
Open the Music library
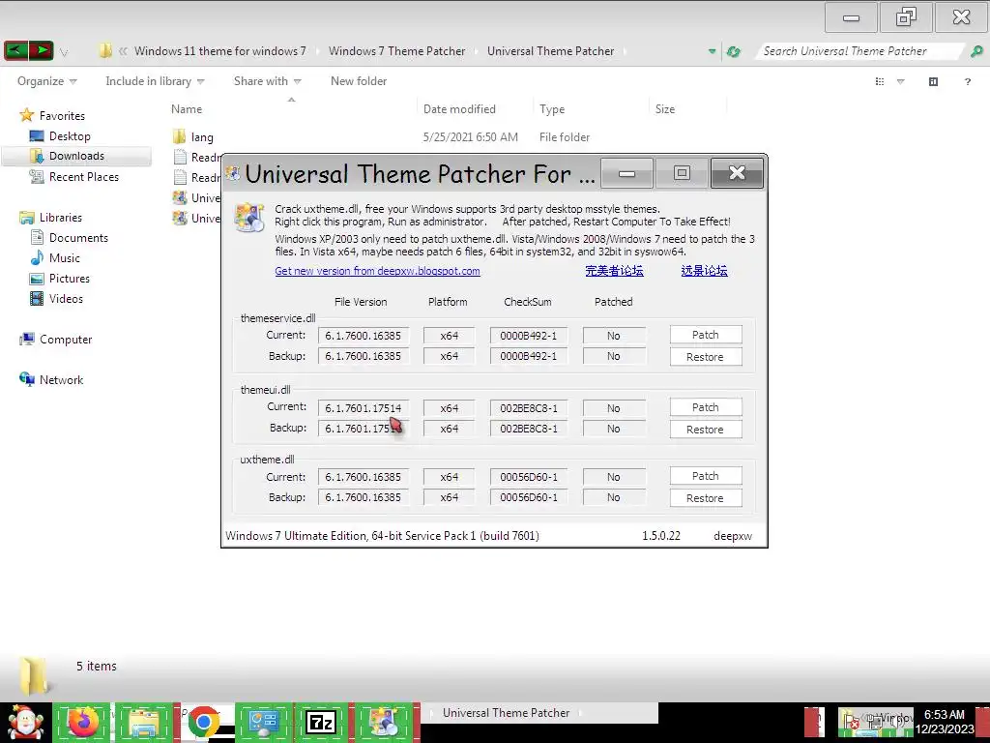click(55, 257)
